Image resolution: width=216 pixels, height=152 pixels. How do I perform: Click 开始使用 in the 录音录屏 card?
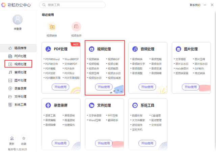60,143
